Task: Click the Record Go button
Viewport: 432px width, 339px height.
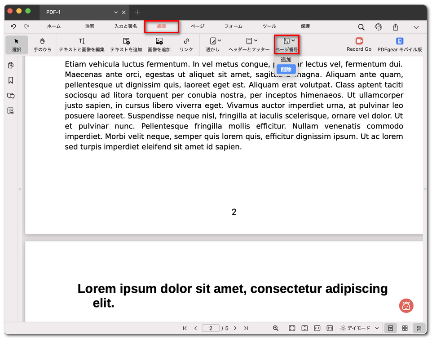Action: point(359,44)
